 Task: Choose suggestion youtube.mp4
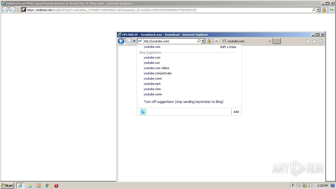[189, 84]
